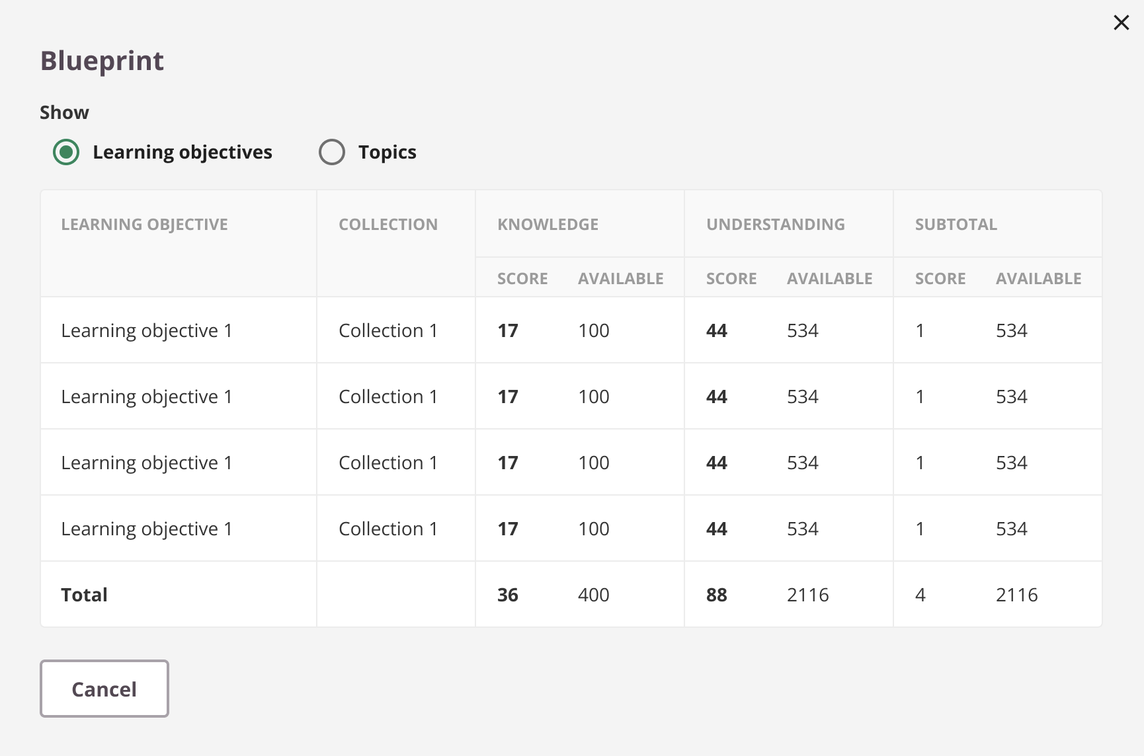Screen dimensions: 1144x756
Task: Click knowledge score 17 in third row
Action: (x=508, y=463)
